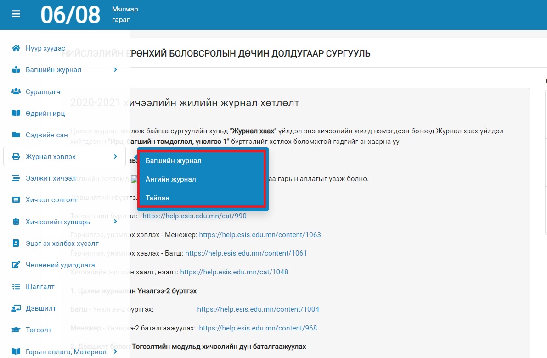Click the 06/08 date in the header
Image resolution: width=547 pixels, height=358 pixels.
coord(70,15)
